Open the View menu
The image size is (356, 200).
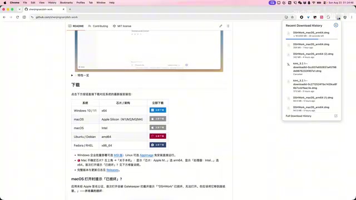click(42, 3)
